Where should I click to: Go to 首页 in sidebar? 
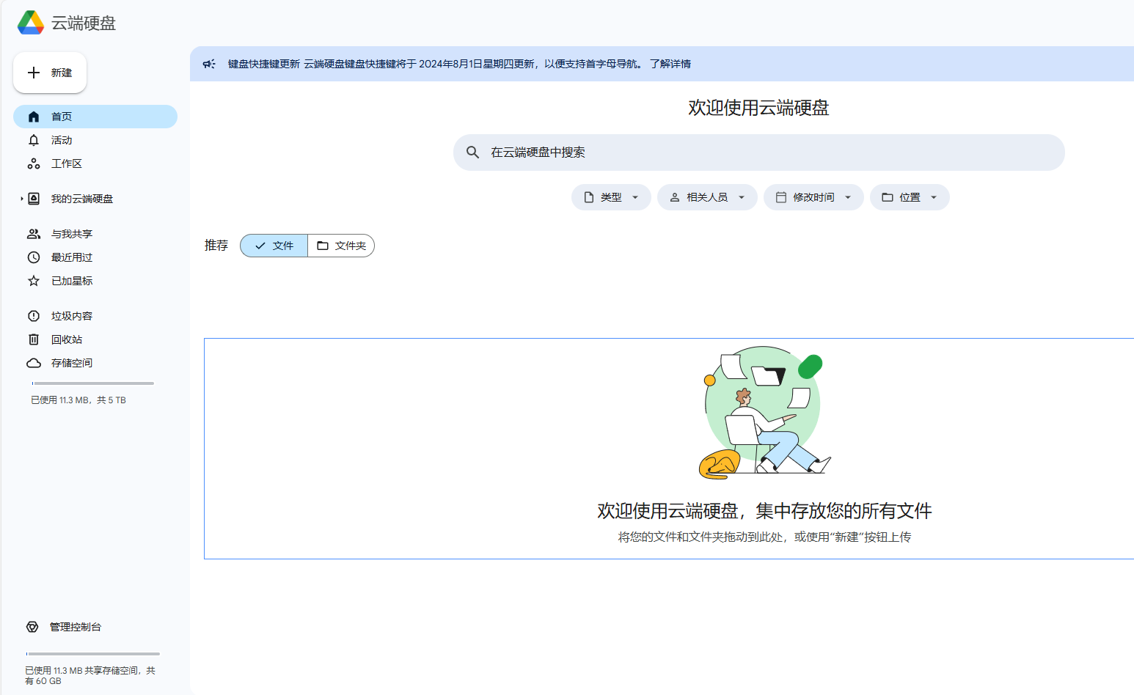pyautogui.click(x=95, y=117)
